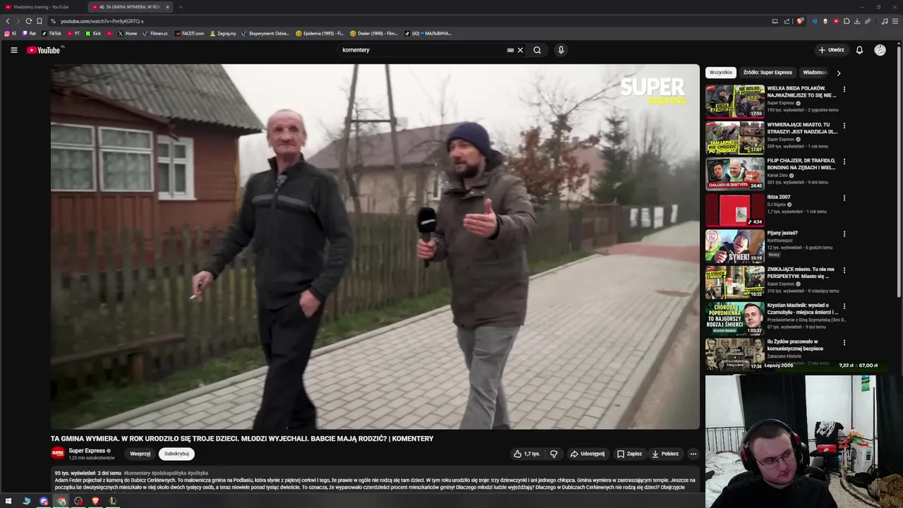Open browser downloads icon
The width and height of the screenshot is (903, 508).
coord(857,21)
